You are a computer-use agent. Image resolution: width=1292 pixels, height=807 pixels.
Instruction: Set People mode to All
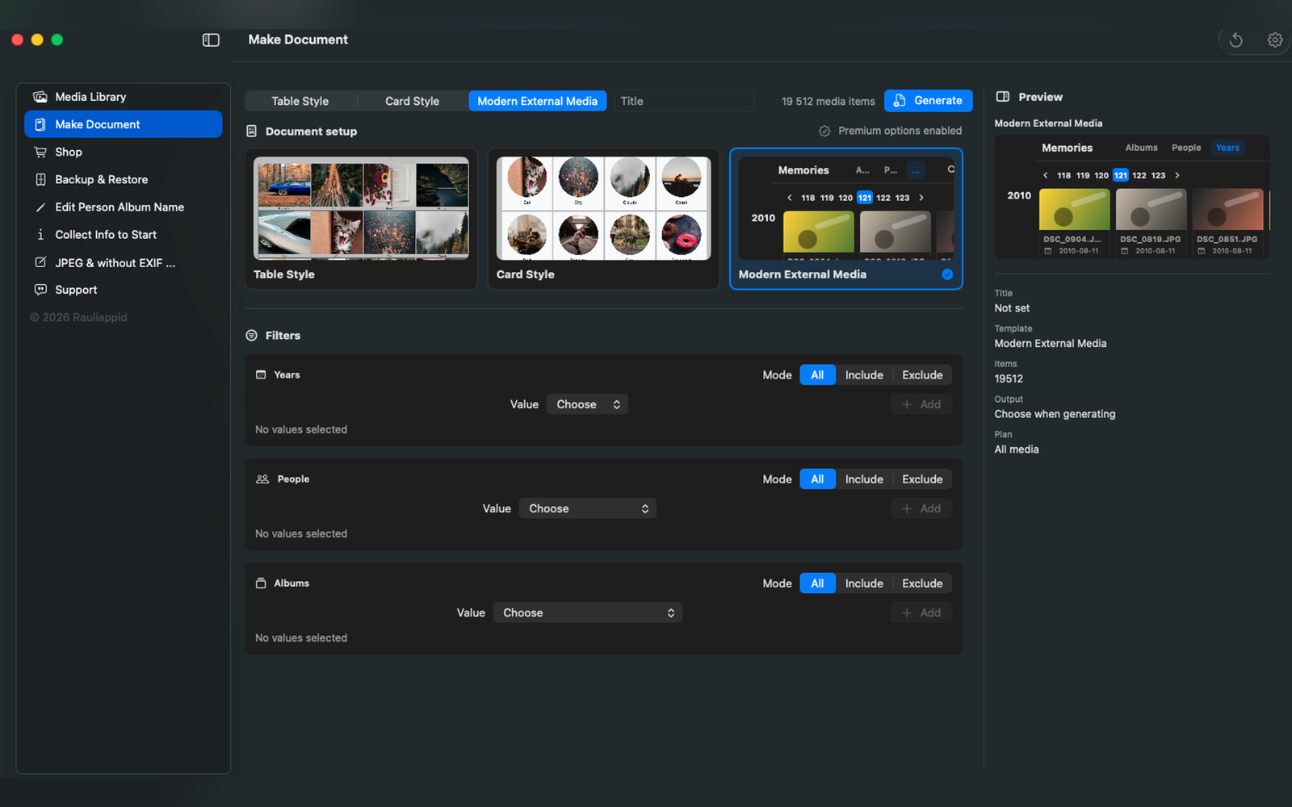click(817, 479)
